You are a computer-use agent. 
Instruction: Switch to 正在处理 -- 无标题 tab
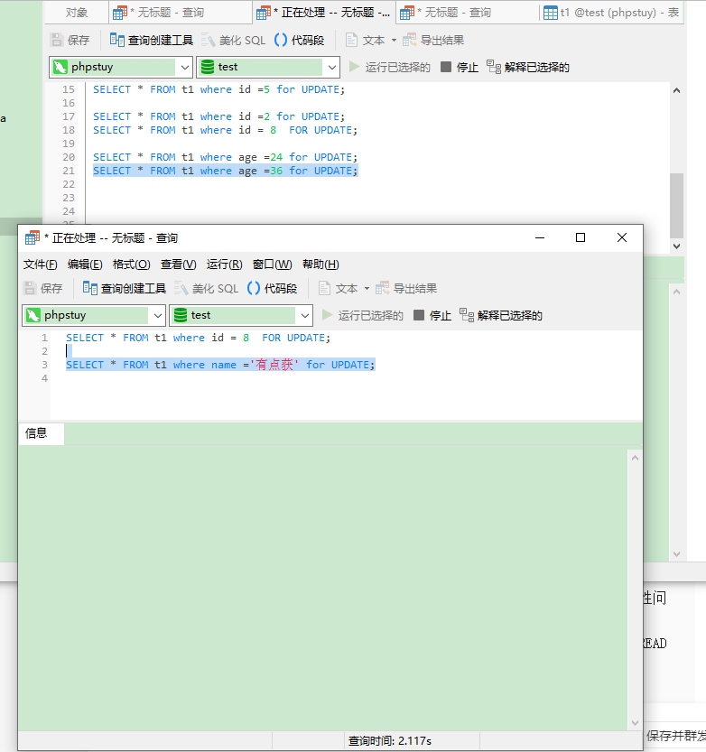coord(324,13)
